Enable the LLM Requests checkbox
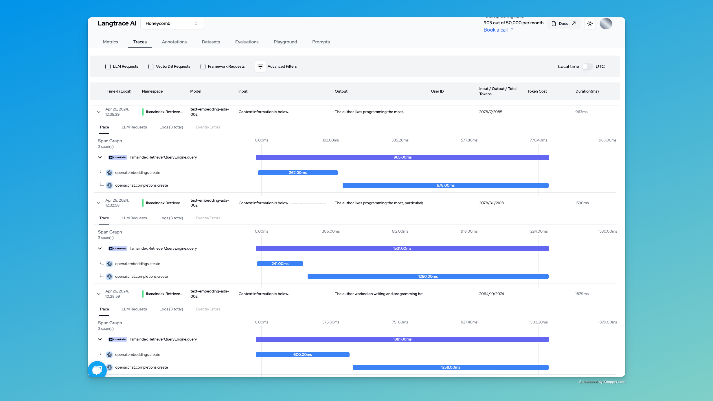This screenshot has height=401, width=713. pos(108,67)
